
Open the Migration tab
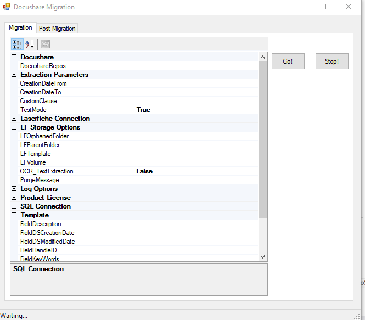[20, 27]
